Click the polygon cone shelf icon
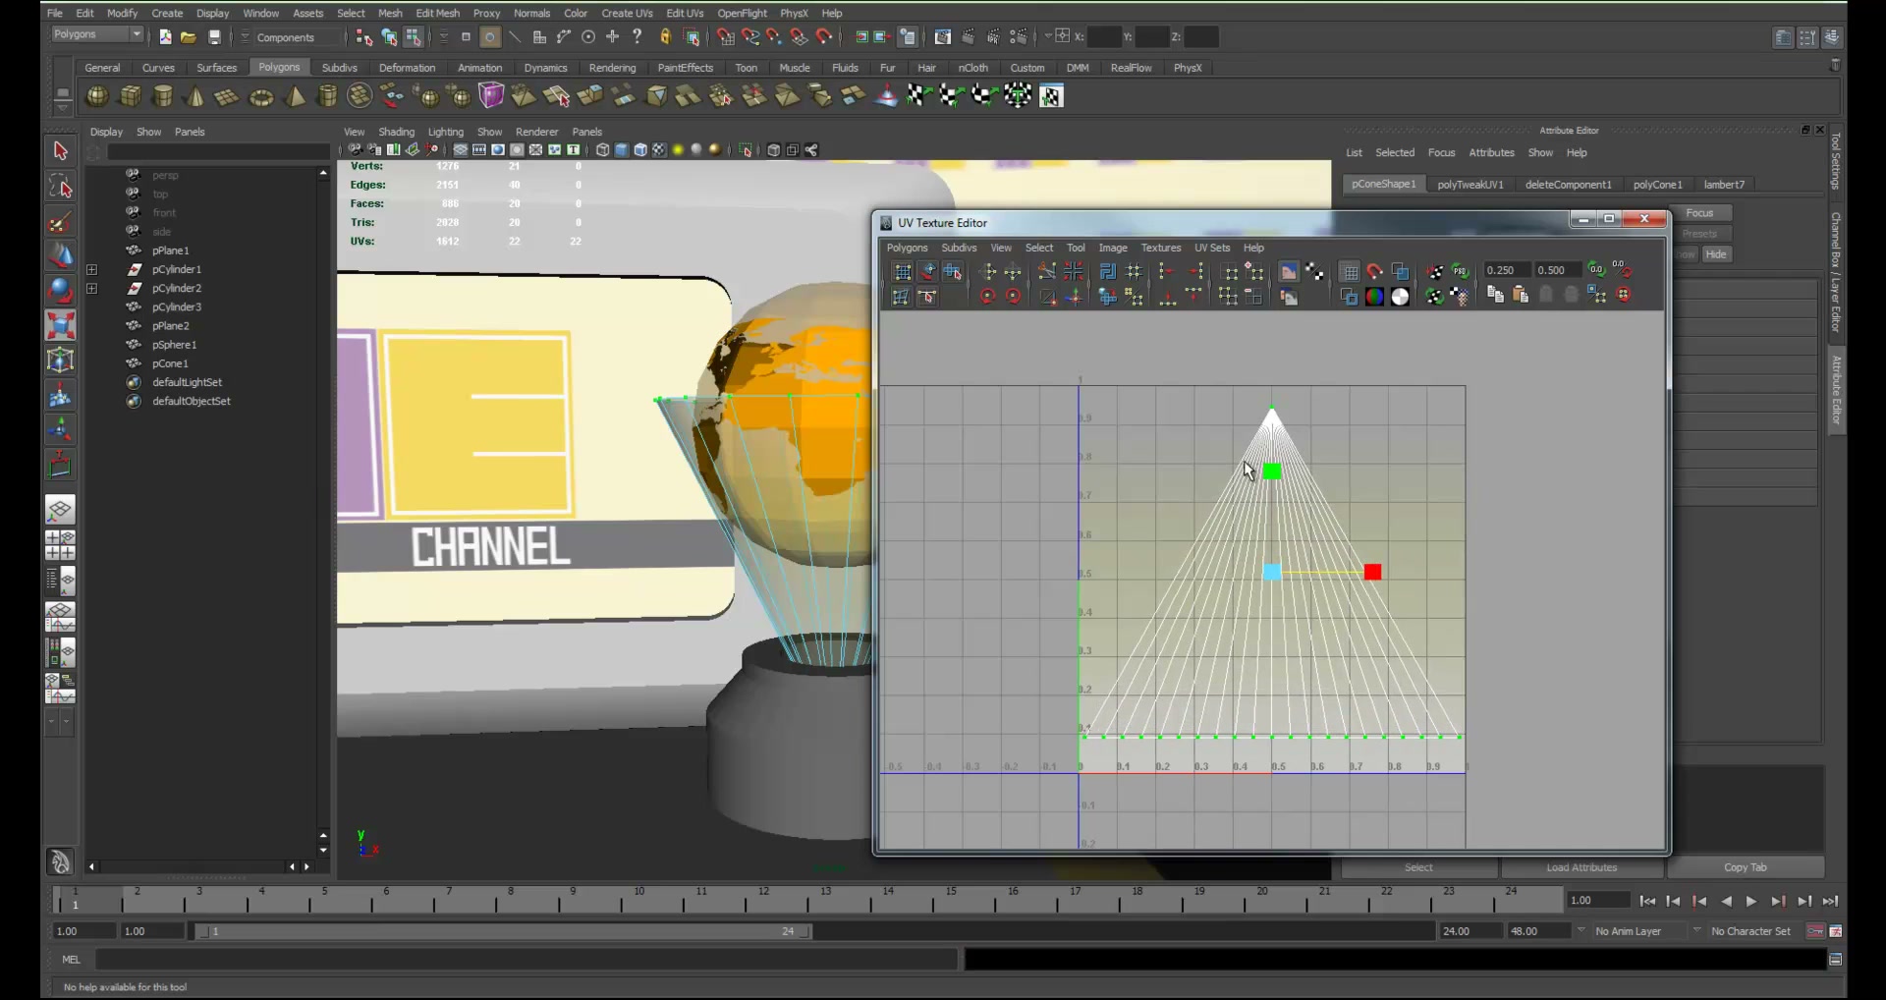The image size is (1886, 1000). coord(195,96)
